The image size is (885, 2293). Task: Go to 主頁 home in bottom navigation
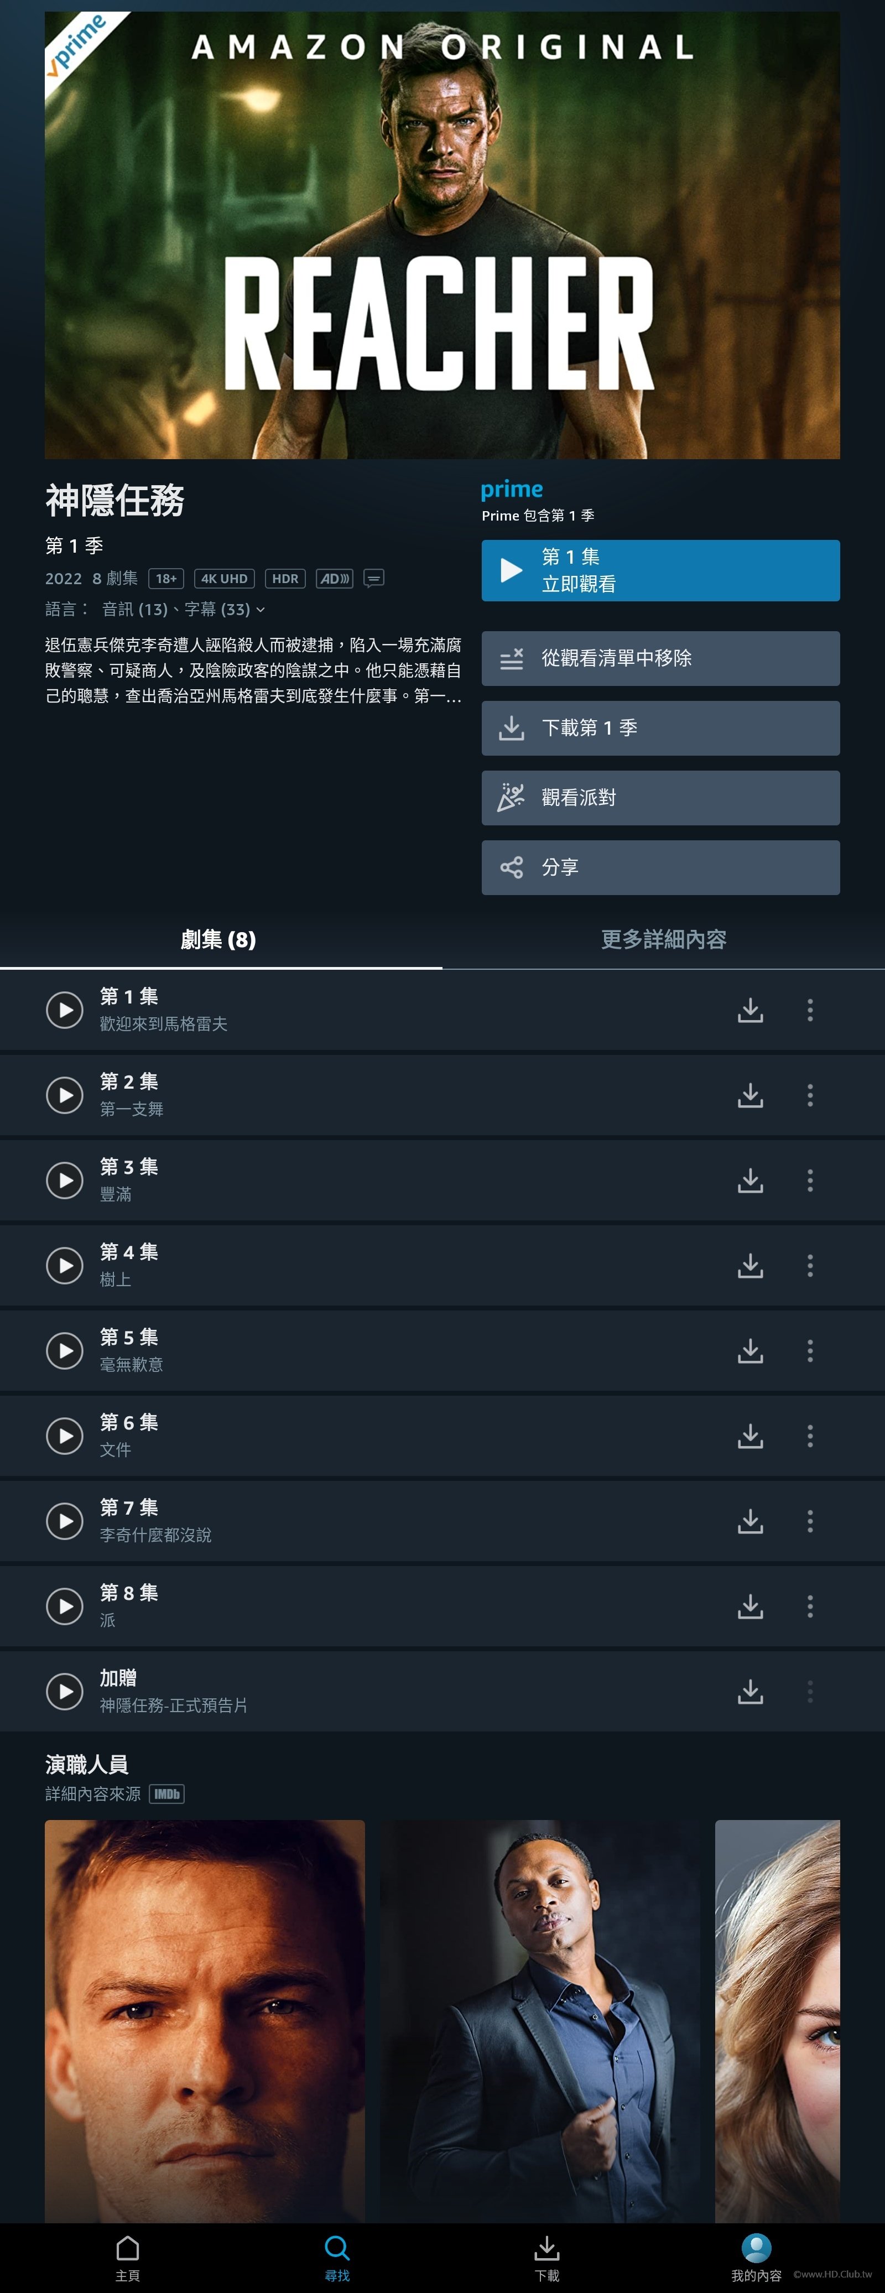click(127, 2258)
